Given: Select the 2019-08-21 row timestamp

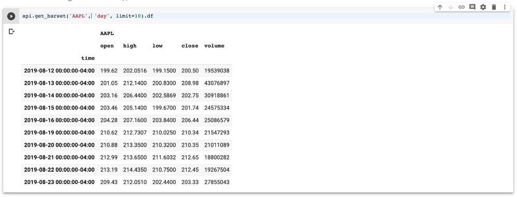Looking at the screenshot, I should 59,157.
